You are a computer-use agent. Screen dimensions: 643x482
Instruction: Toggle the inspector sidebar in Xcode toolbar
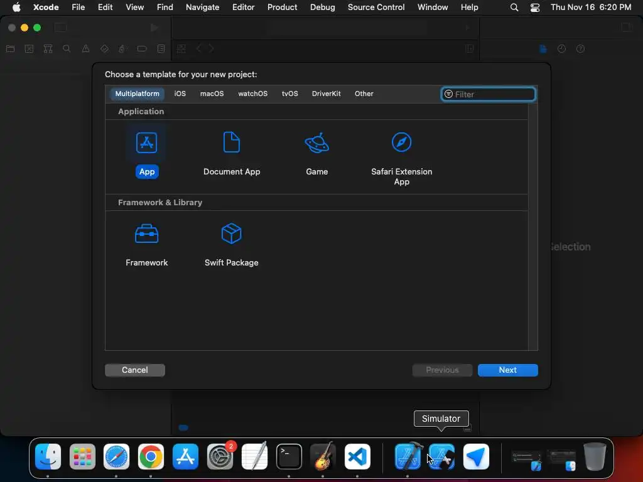coord(627,28)
